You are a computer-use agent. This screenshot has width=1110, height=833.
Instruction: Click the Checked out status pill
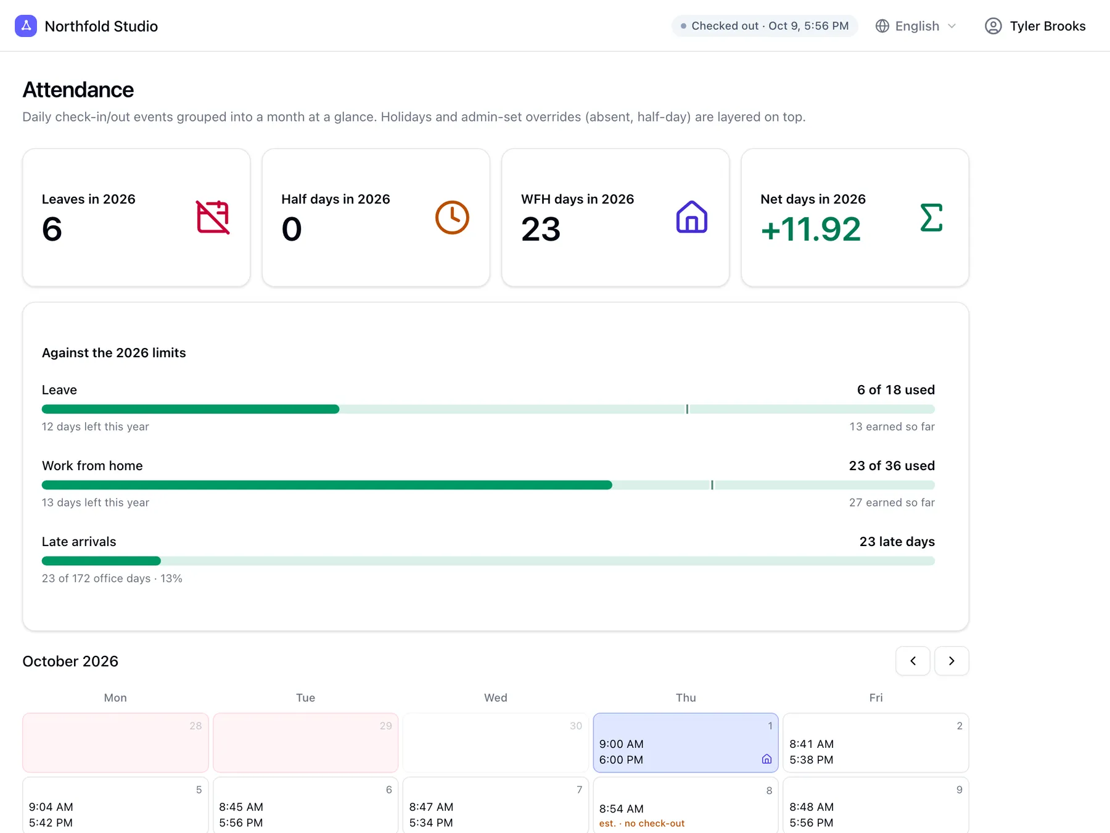pyautogui.click(x=765, y=26)
